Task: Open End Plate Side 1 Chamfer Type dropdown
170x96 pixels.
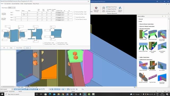Action: click(59, 13)
